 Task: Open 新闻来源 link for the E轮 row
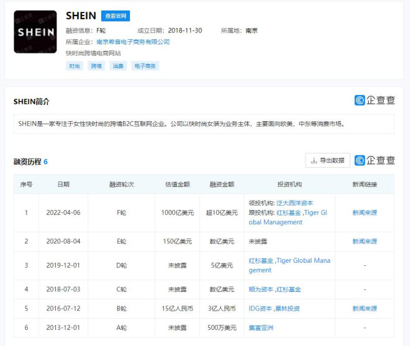click(x=365, y=242)
